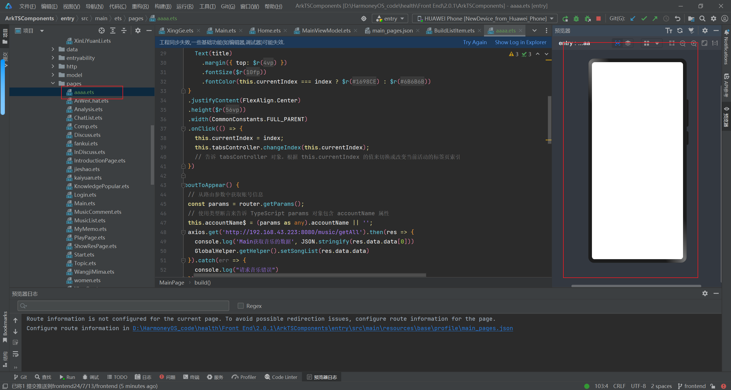Change previewer font size with Tt icon
The width and height of the screenshot is (731, 390).
(x=669, y=31)
